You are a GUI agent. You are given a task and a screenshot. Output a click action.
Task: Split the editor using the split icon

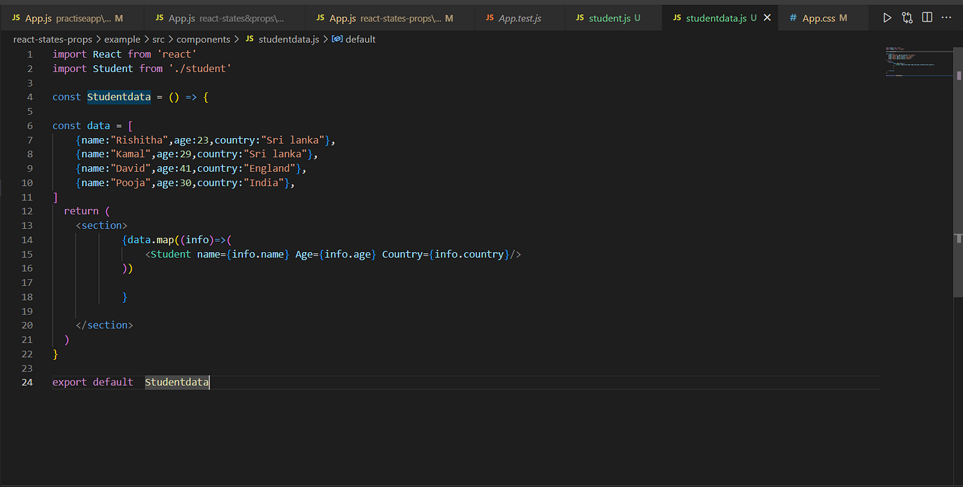click(x=926, y=17)
